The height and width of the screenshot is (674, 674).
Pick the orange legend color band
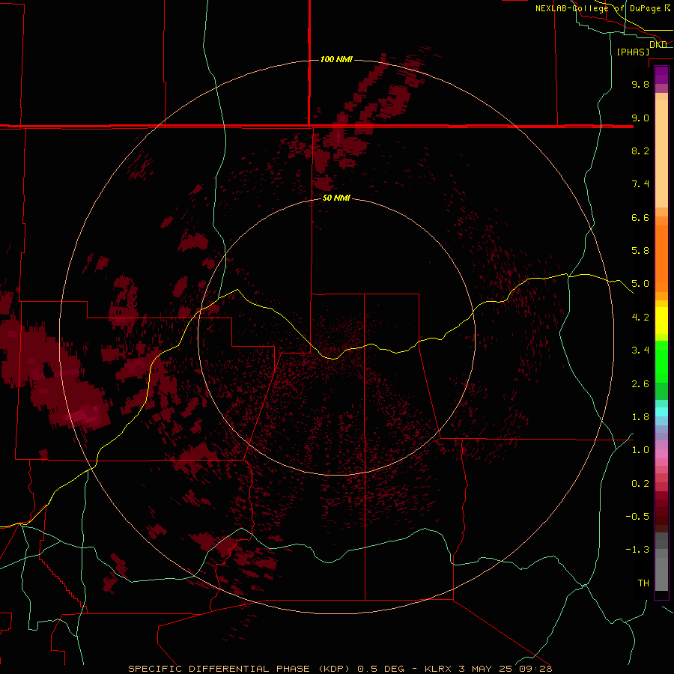pyautogui.click(x=661, y=259)
